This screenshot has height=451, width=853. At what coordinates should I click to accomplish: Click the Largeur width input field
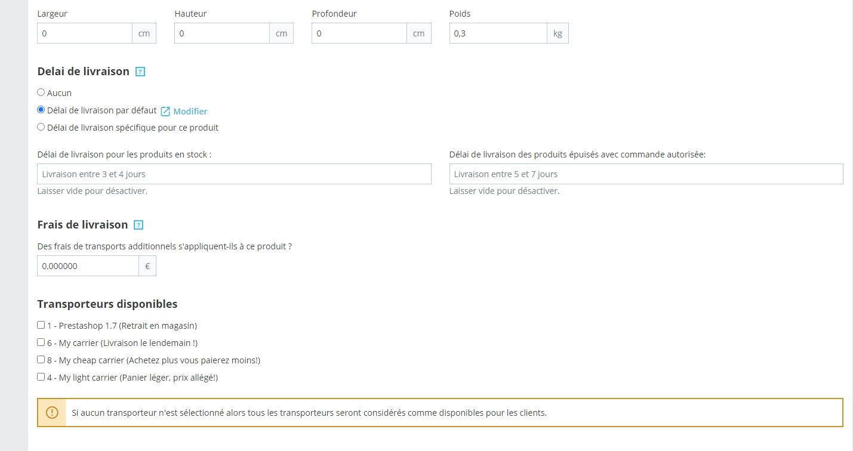point(85,33)
